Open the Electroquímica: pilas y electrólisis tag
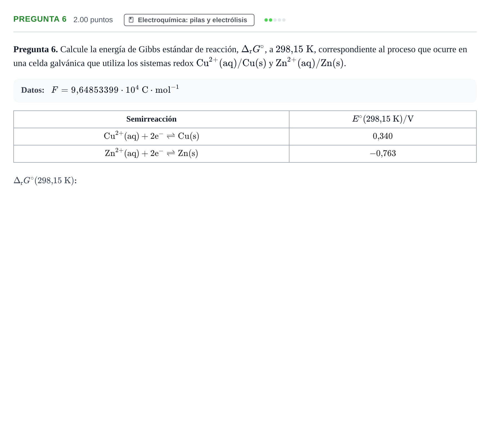The height and width of the screenshot is (438, 490). (189, 20)
